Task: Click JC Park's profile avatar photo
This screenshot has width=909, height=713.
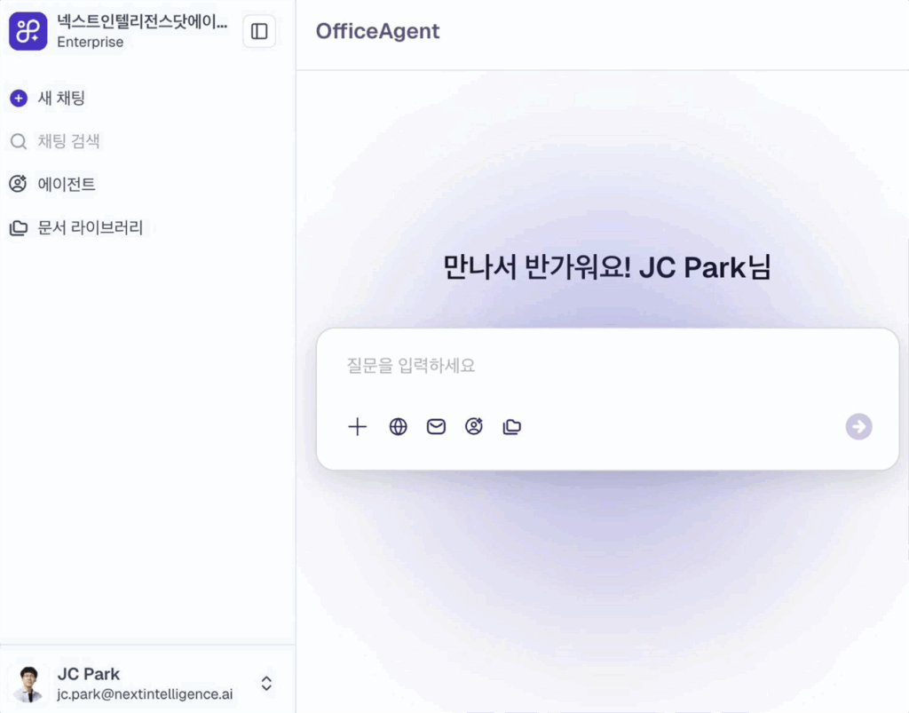Action: coord(29,684)
